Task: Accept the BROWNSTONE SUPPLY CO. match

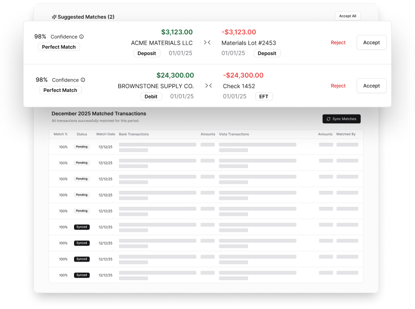Action: (371, 86)
